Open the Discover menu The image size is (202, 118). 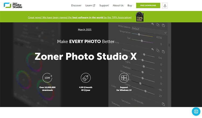coord(76,5)
